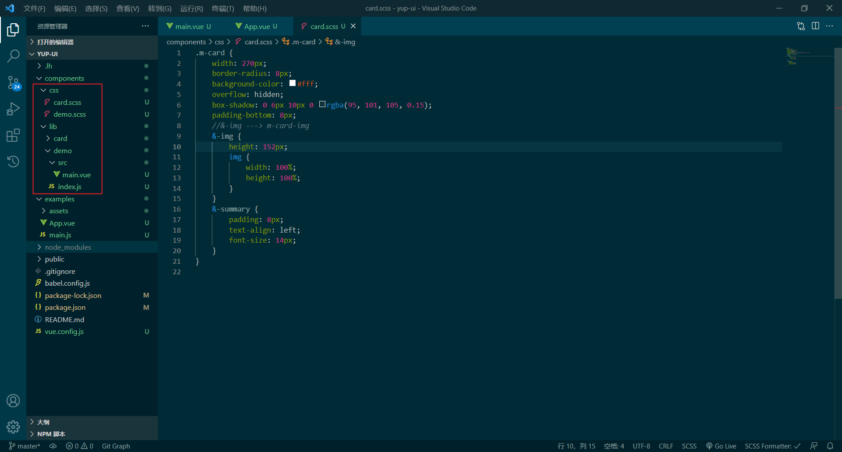
Task: Expand the NPM Scripts section
Action: click(x=92, y=434)
